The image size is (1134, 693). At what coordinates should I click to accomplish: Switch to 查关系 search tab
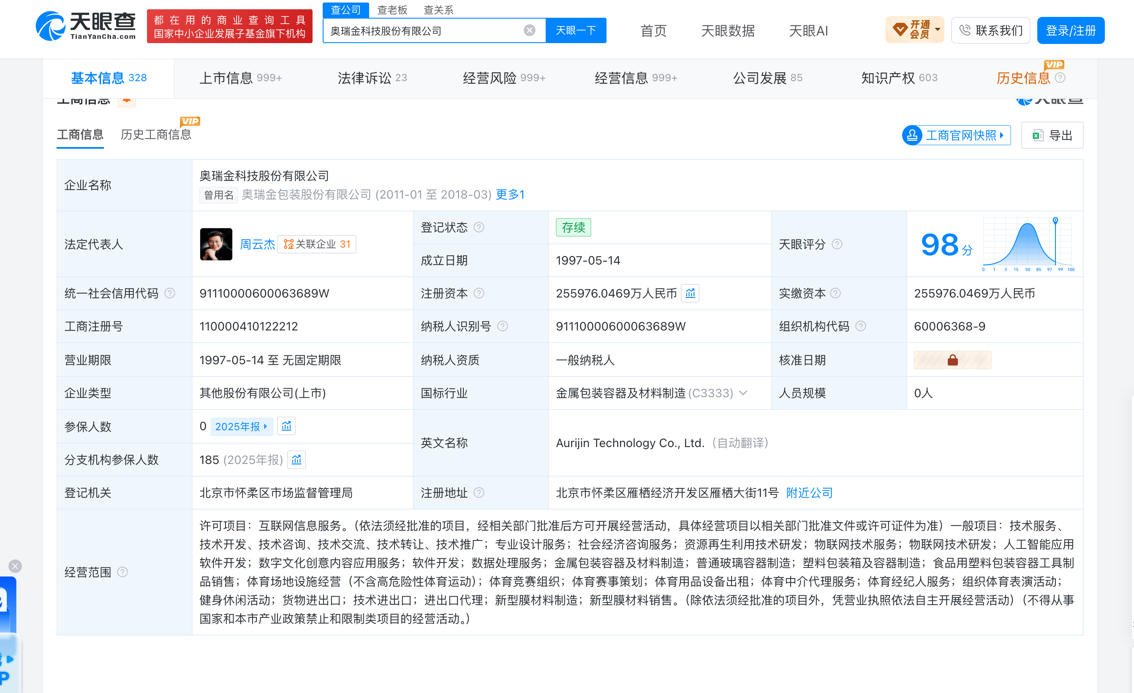[x=438, y=10]
